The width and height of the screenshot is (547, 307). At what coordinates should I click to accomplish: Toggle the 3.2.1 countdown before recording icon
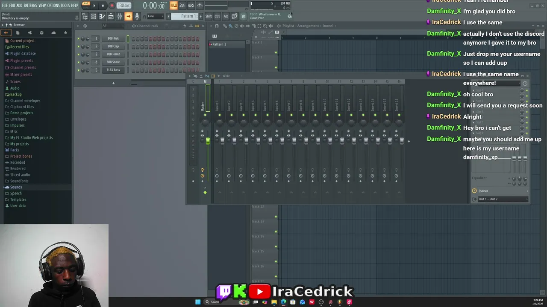tap(182, 6)
